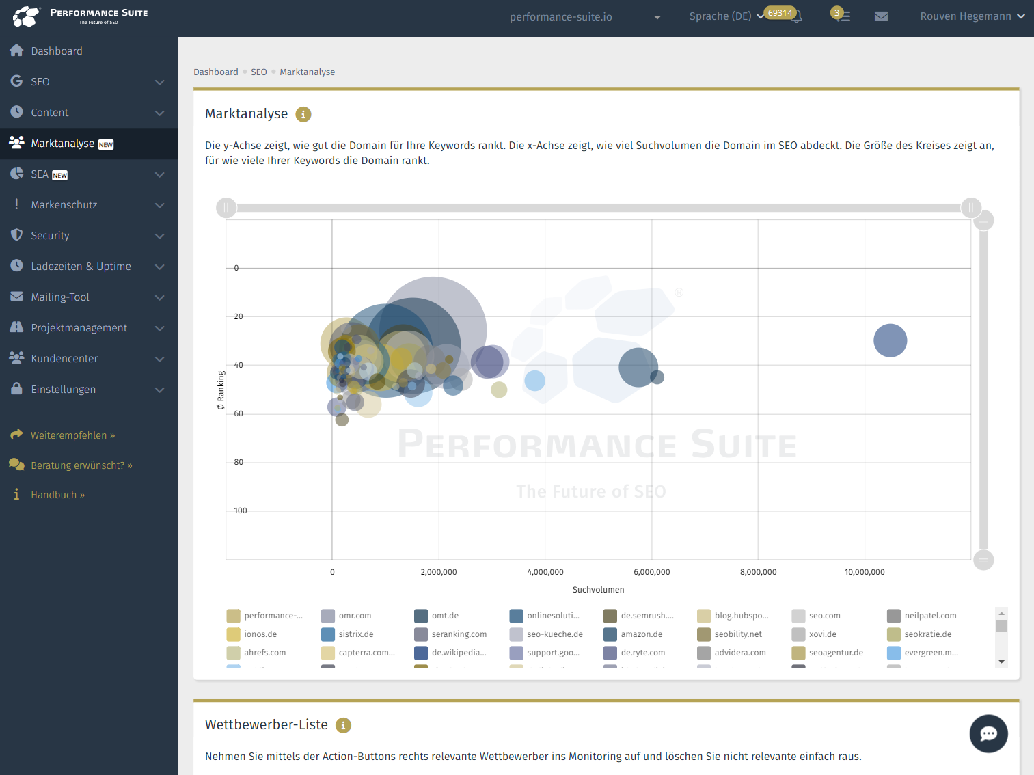This screenshot has height=775, width=1034.
Task: Click the Kundencenter group icon
Action: click(16, 357)
